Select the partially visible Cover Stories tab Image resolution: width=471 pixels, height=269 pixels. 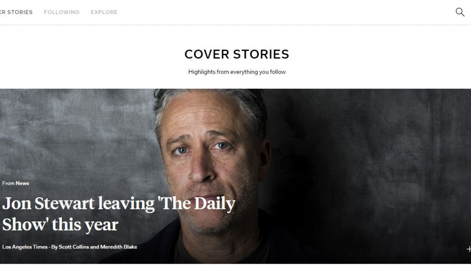tap(16, 12)
